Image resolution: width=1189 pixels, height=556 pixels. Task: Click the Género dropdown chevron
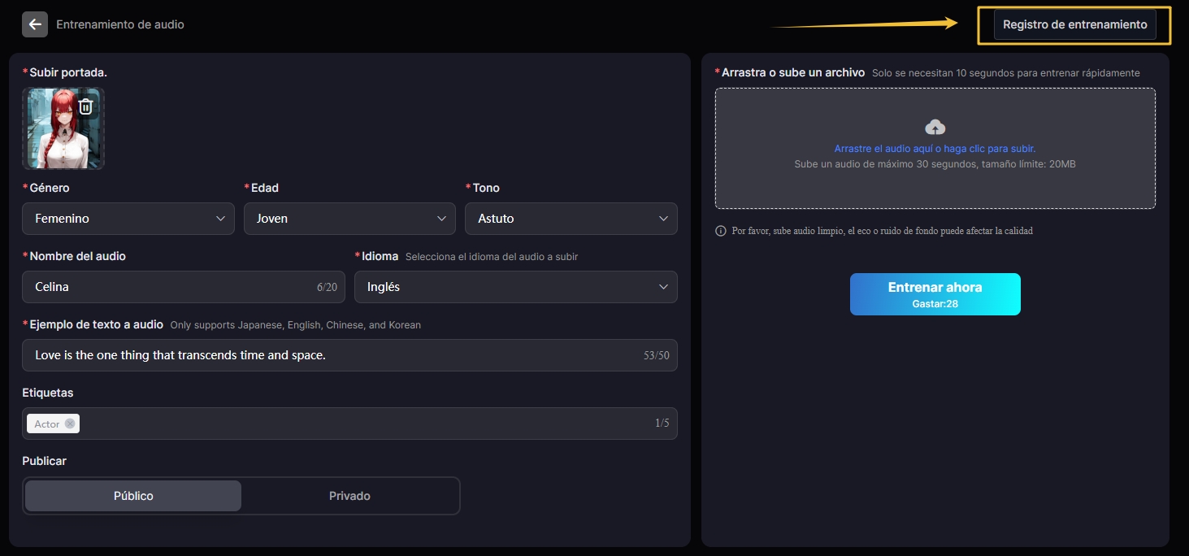(x=220, y=219)
